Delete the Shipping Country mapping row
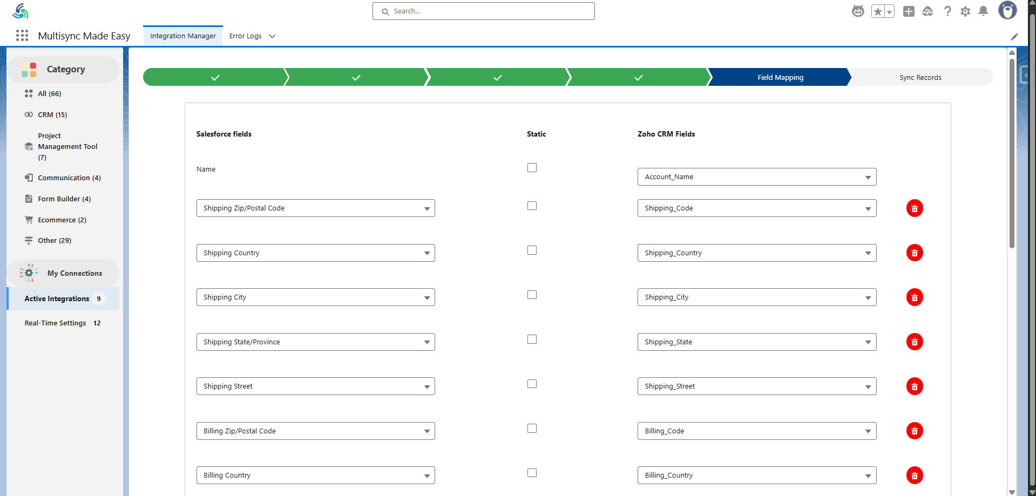This screenshot has height=496, width=1036. click(x=915, y=253)
